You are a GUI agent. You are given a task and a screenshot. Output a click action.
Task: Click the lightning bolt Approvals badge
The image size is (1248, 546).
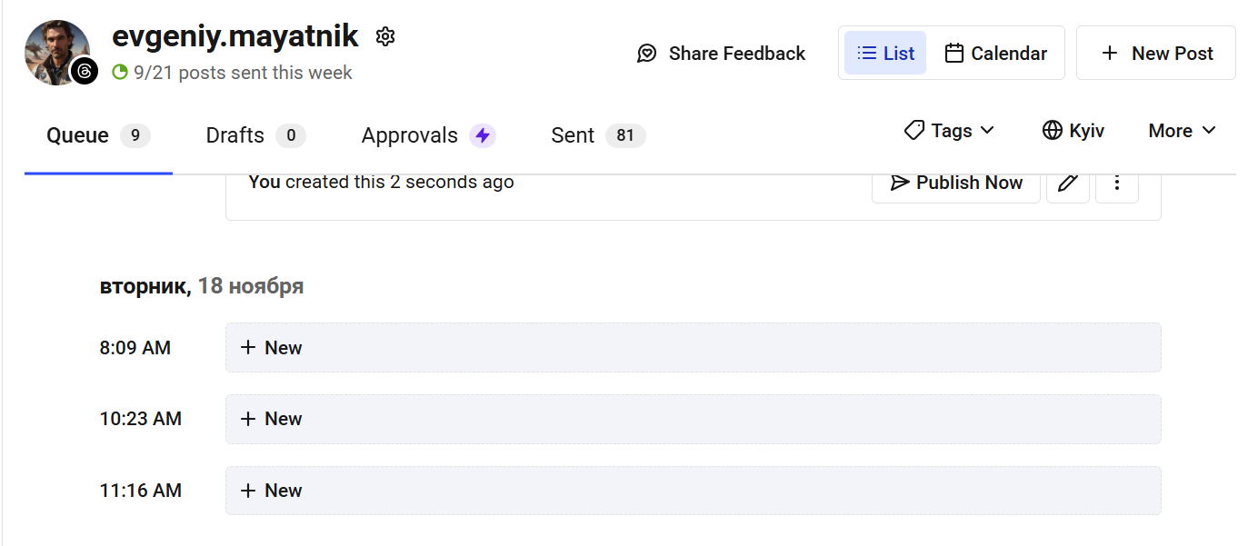pyautogui.click(x=483, y=136)
